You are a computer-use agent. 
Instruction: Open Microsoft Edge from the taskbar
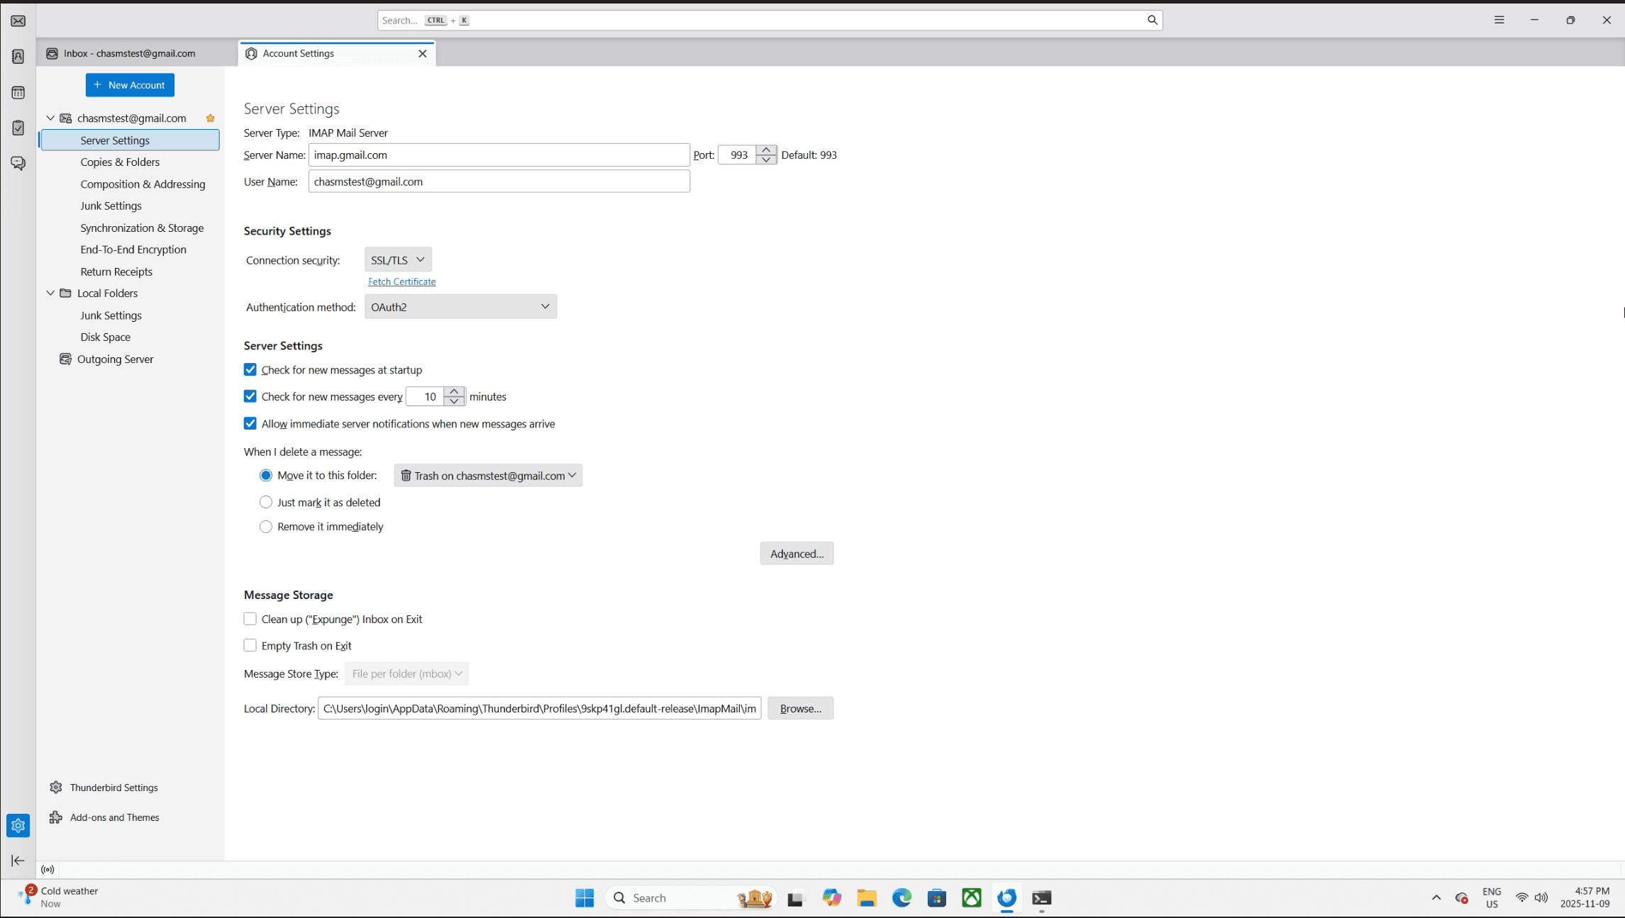902,898
